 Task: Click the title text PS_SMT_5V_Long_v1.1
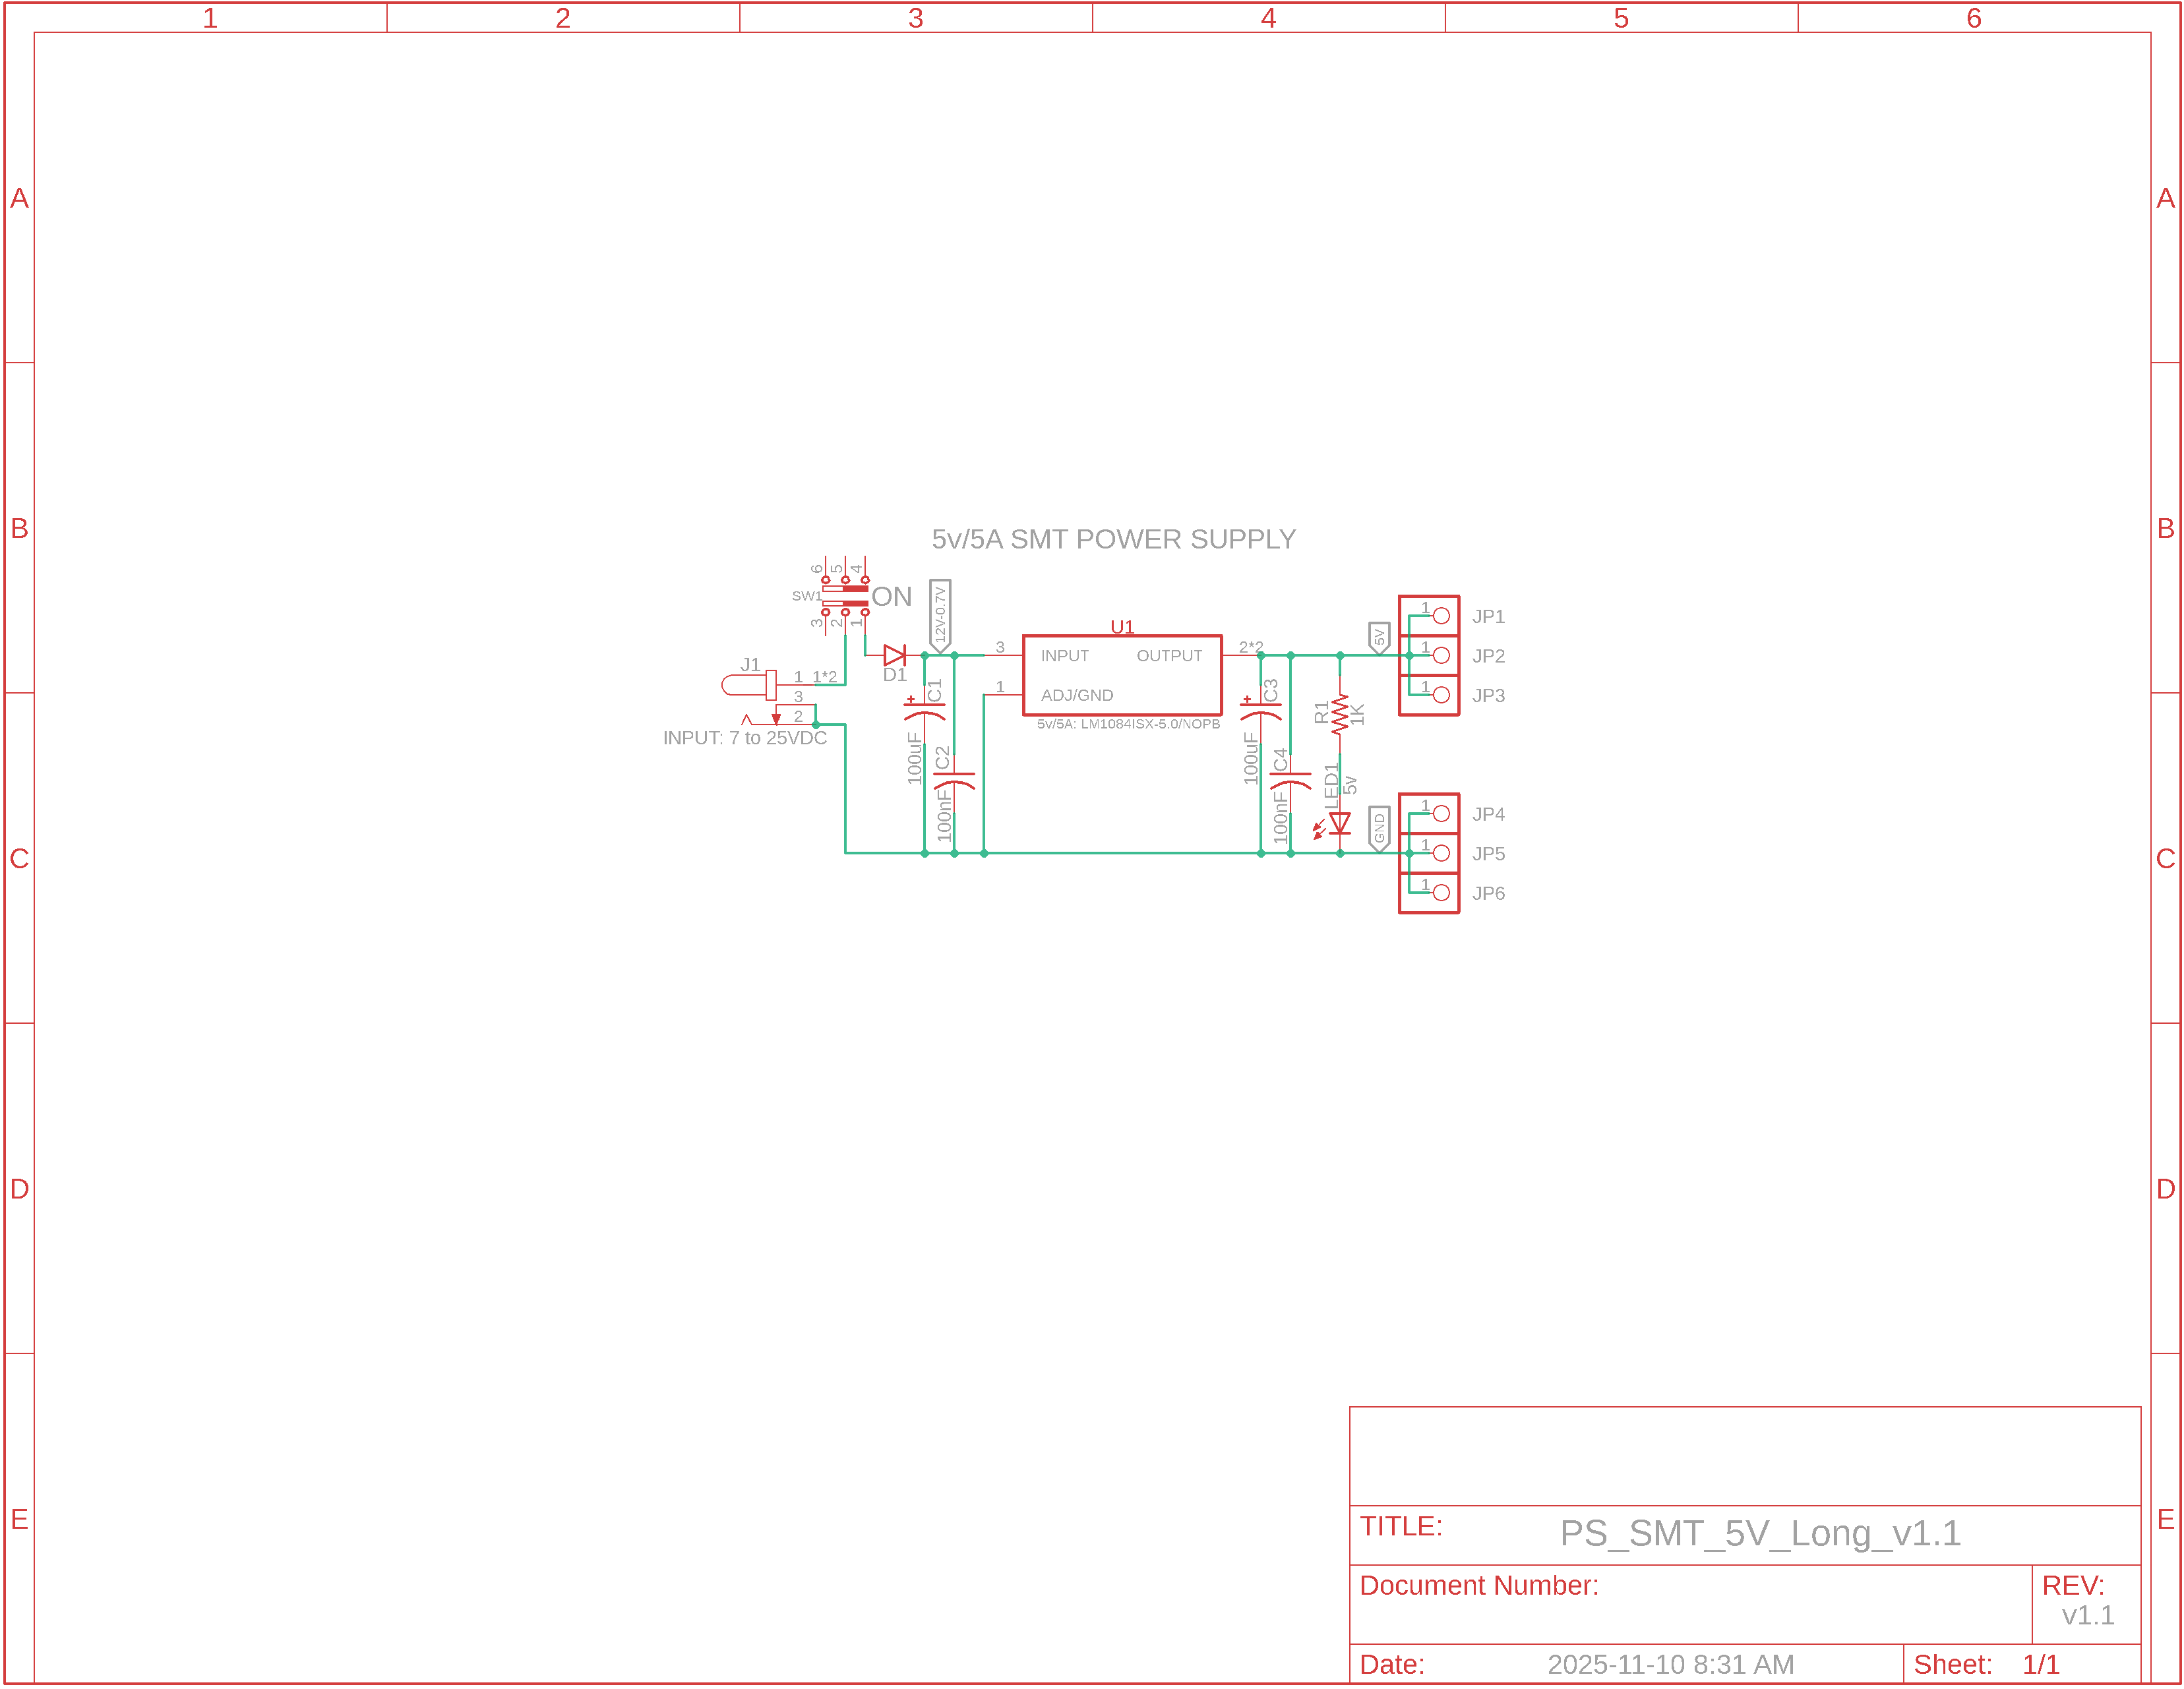pos(1760,1533)
